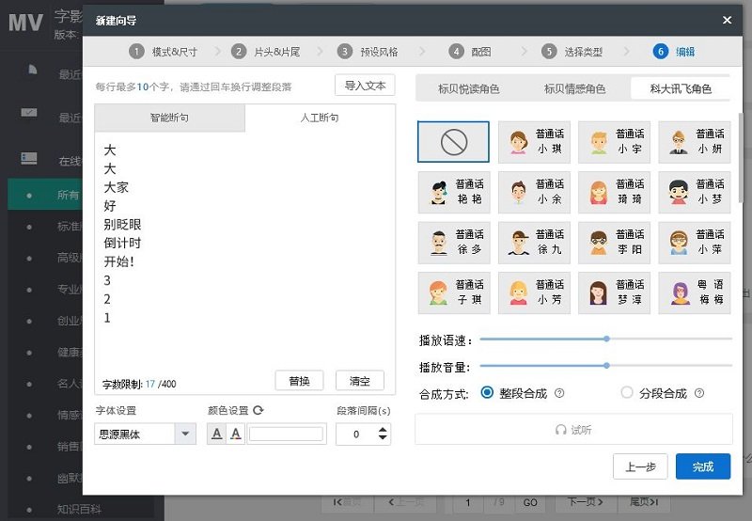Open the 标贝悦读角色 tab
Viewport: 752px width, 521px height.
point(468,88)
